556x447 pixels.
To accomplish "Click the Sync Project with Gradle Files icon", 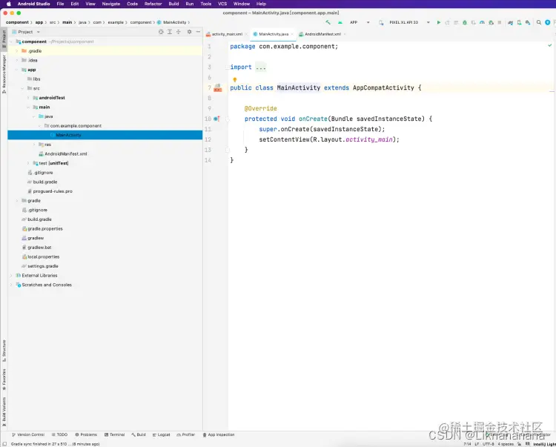I will pos(510,22).
